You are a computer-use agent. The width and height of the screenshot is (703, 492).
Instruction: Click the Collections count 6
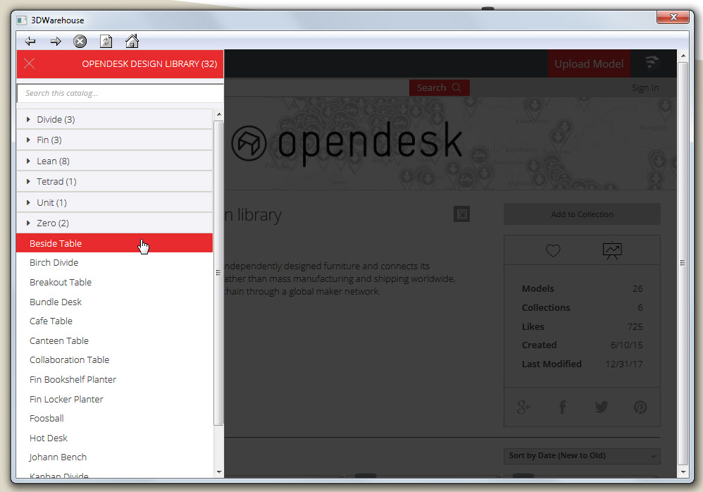(x=640, y=307)
